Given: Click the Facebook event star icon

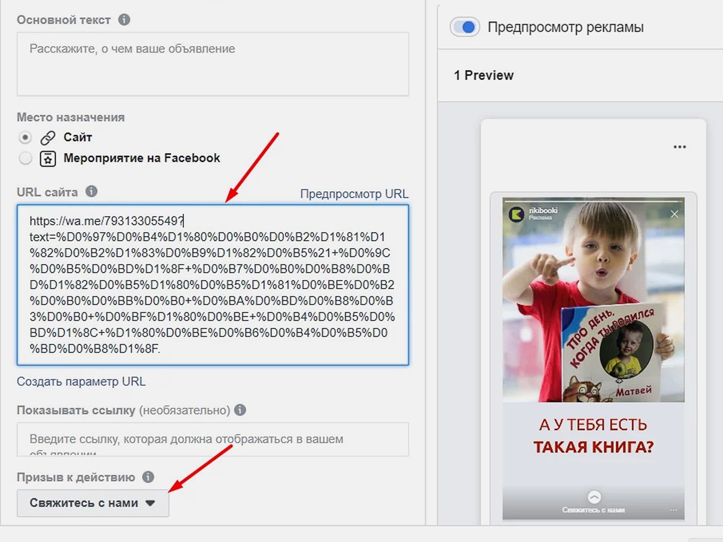Looking at the screenshot, I should [x=48, y=159].
